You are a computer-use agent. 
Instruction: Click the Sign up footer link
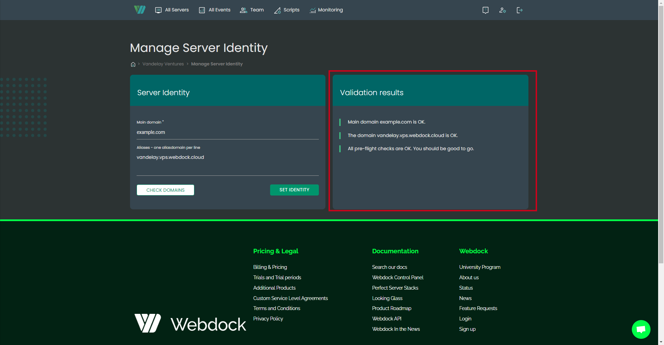pos(467,329)
